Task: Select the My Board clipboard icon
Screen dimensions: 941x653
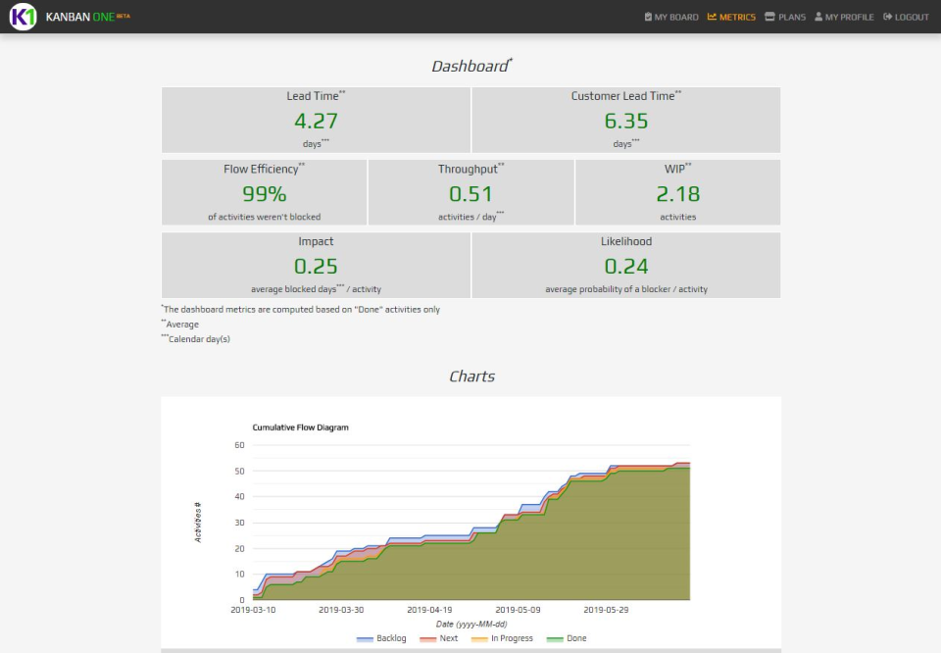Action: pos(648,17)
